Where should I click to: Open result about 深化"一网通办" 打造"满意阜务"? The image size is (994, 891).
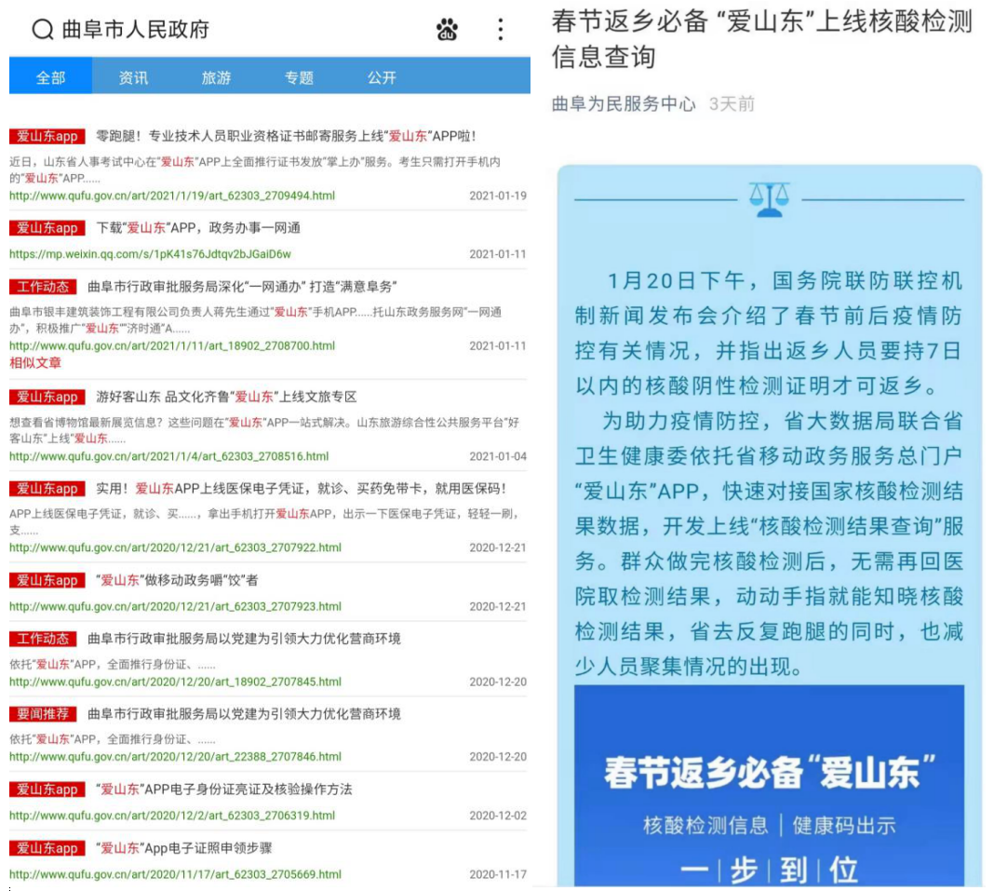coord(242,287)
